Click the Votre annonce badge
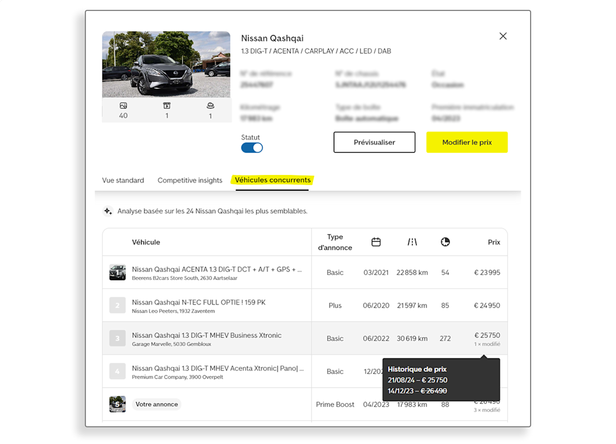The height and width of the screenshot is (444, 616). [157, 404]
